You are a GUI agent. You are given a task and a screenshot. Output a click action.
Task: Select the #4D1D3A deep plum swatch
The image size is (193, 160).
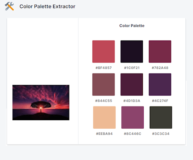coord(132,84)
